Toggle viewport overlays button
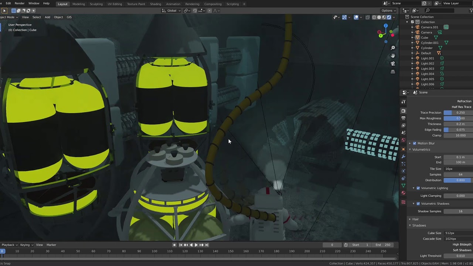The image size is (473, 266). [x=356, y=17]
